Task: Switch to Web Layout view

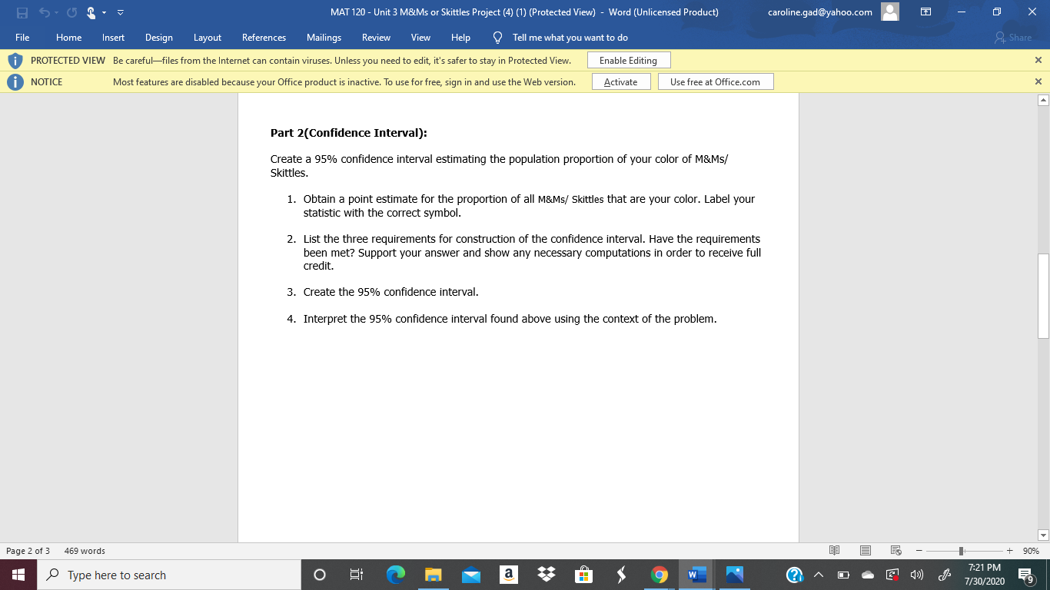Action: point(895,551)
